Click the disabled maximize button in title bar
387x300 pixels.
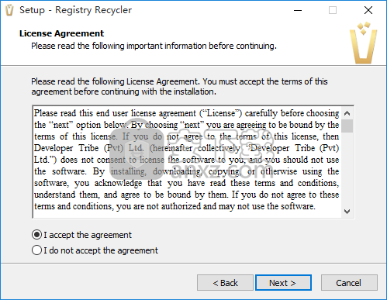point(333,10)
